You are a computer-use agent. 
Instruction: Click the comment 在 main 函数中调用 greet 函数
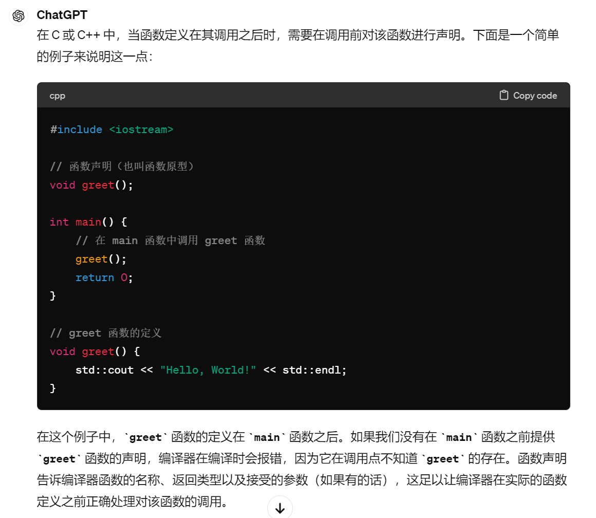pos(170,240)
